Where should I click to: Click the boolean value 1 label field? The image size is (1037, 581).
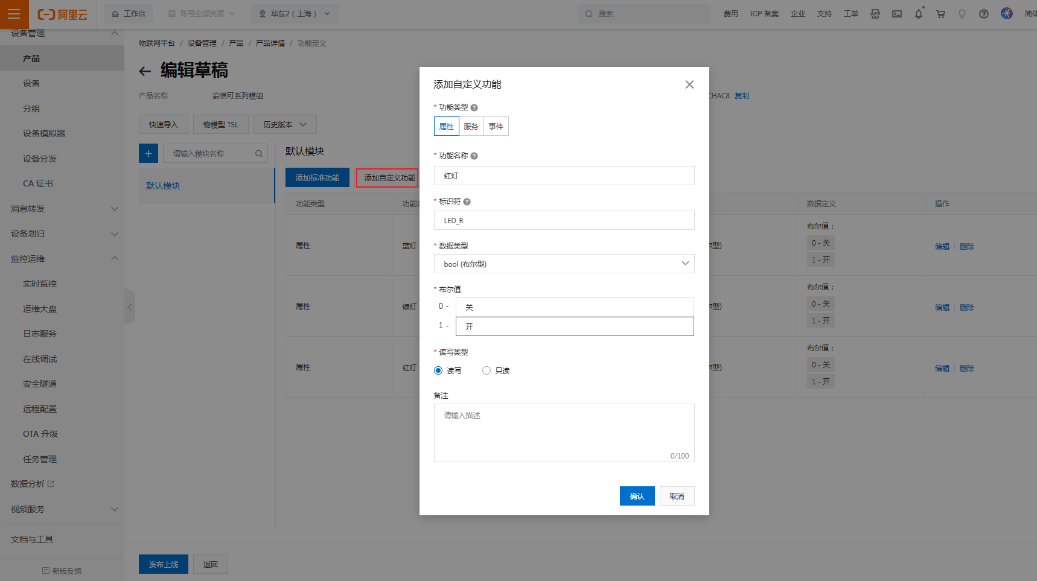pos(575,326)
